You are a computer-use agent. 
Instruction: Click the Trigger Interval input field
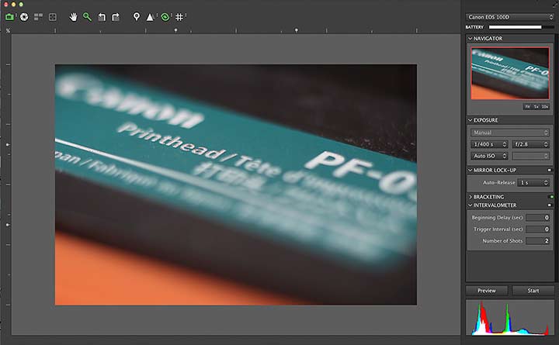537,229
